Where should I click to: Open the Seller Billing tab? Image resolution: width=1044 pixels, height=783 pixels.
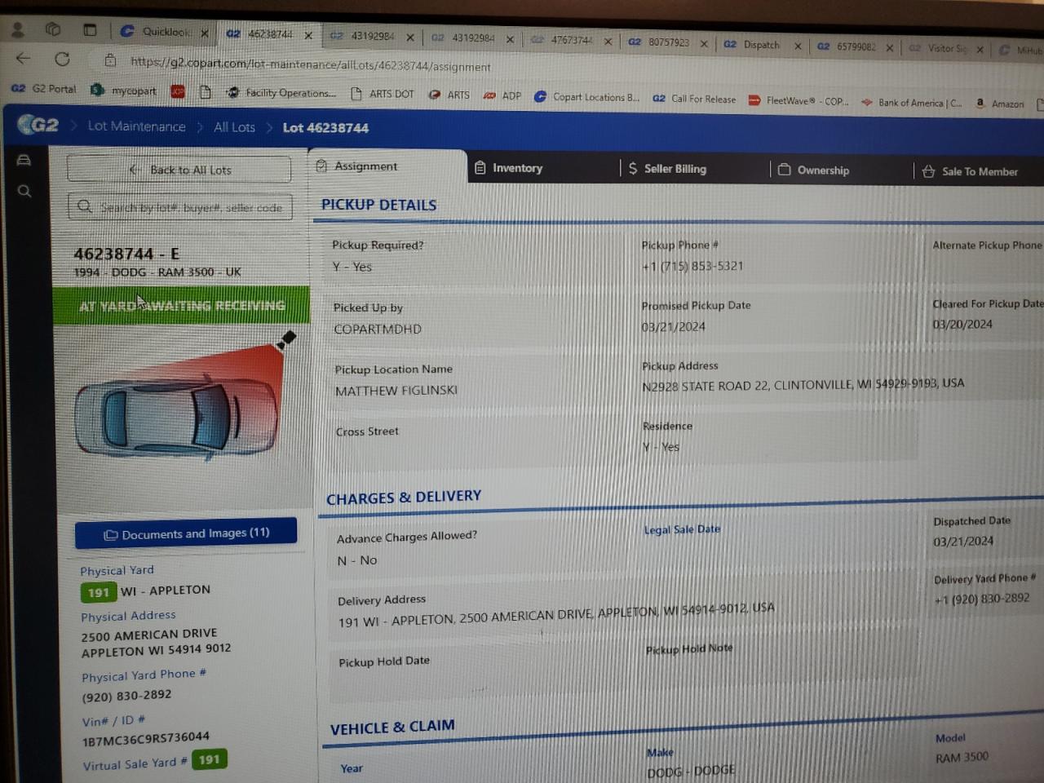click(667, 169)
